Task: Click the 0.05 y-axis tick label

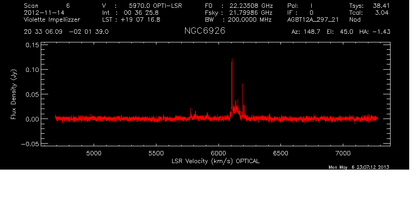Action: point(32,94)
